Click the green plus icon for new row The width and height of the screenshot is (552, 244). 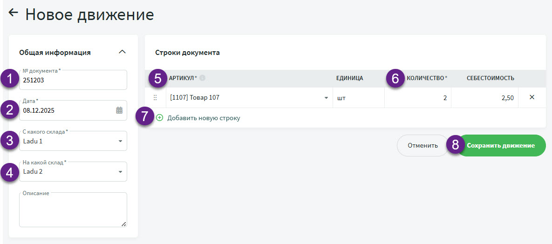160,118
